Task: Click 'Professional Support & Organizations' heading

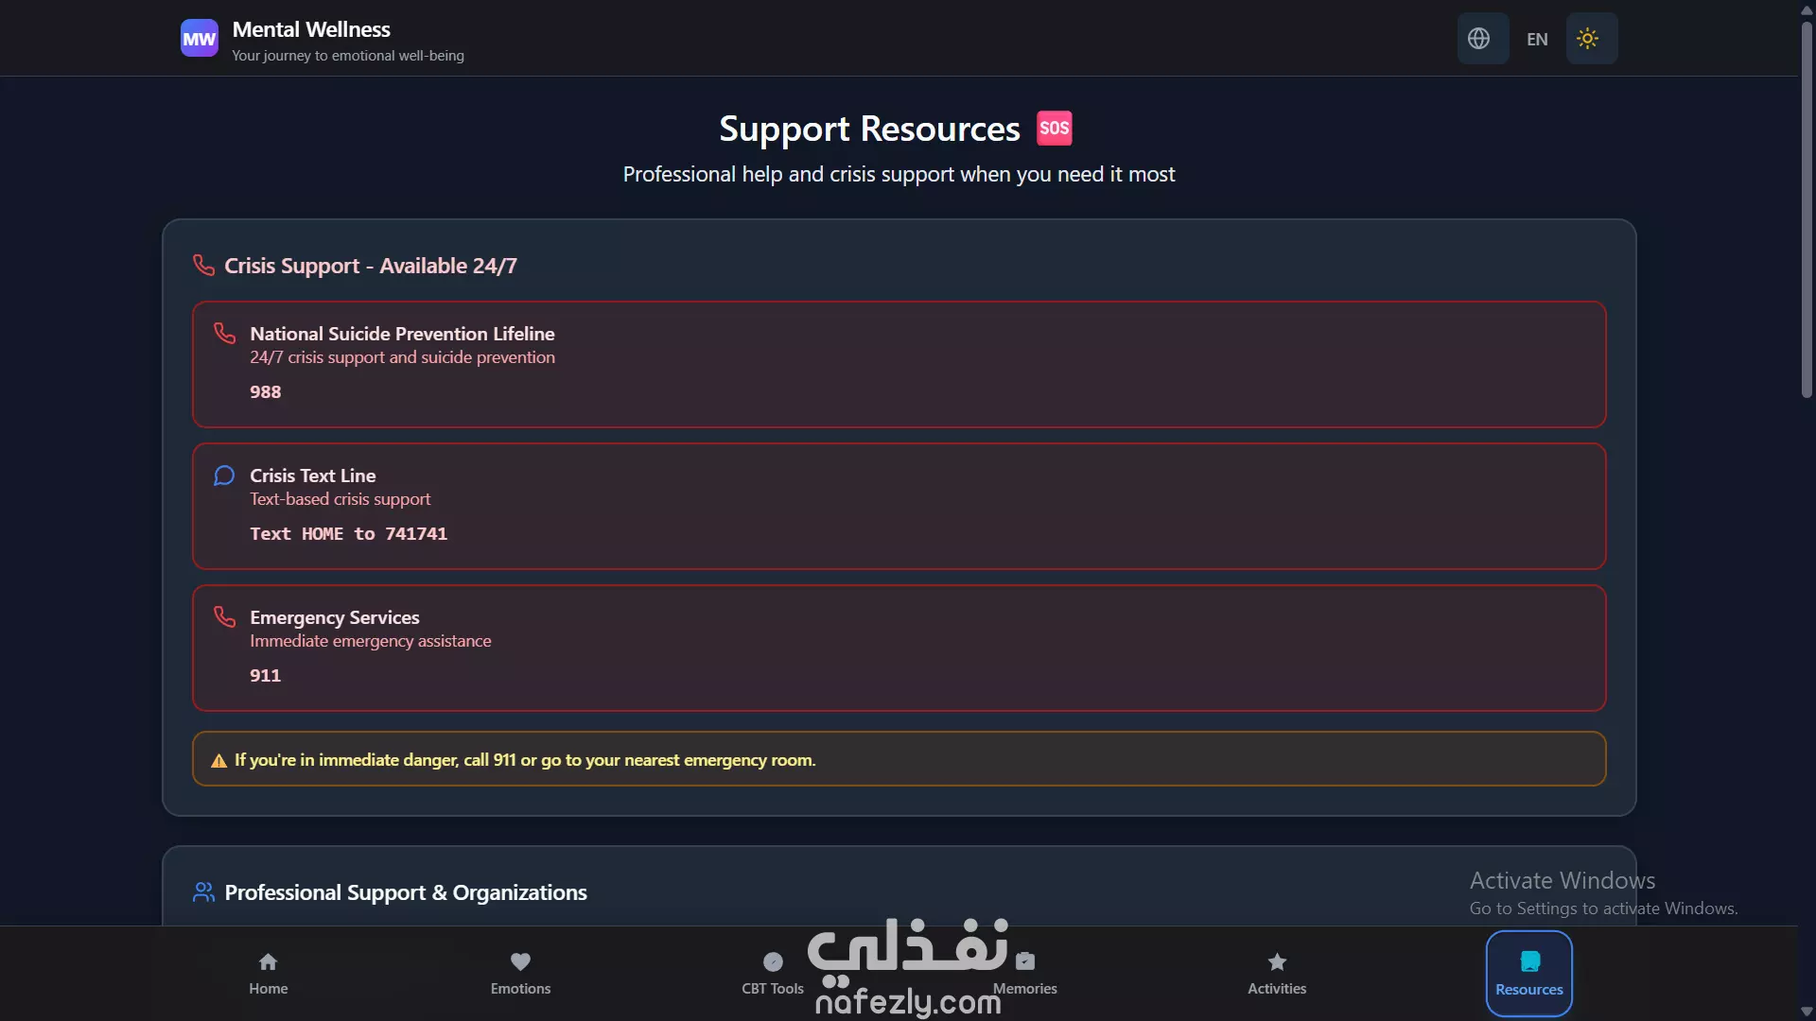Action: coord(406,892)
